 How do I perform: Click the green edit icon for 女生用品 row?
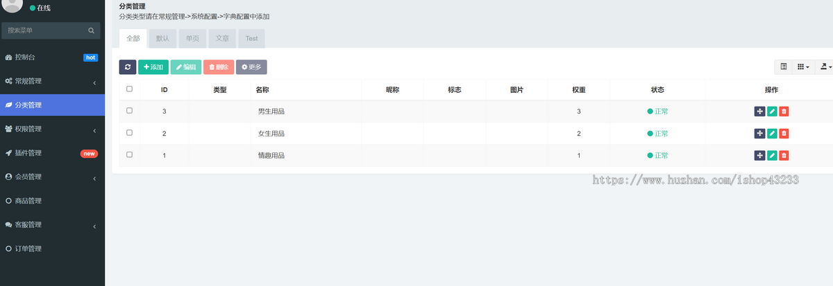coord(772,134)
